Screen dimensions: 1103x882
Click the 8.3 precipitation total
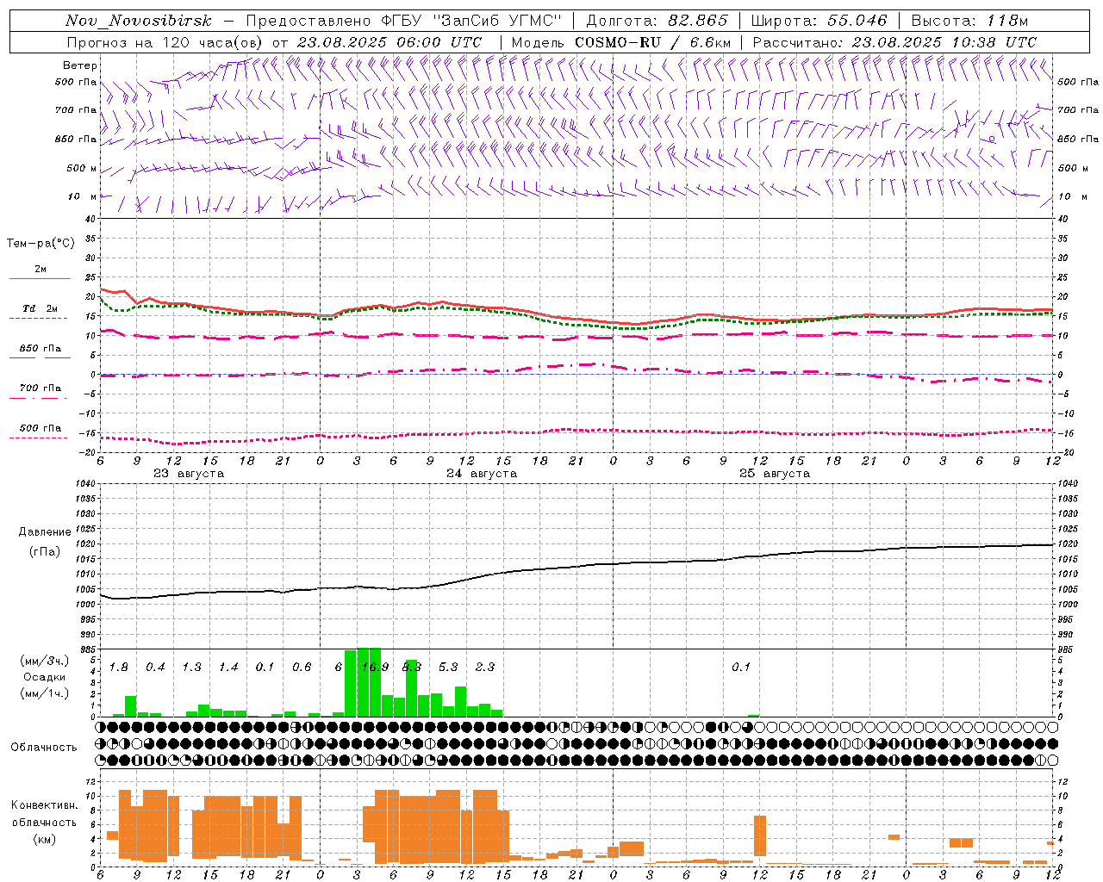coord(412,668)
